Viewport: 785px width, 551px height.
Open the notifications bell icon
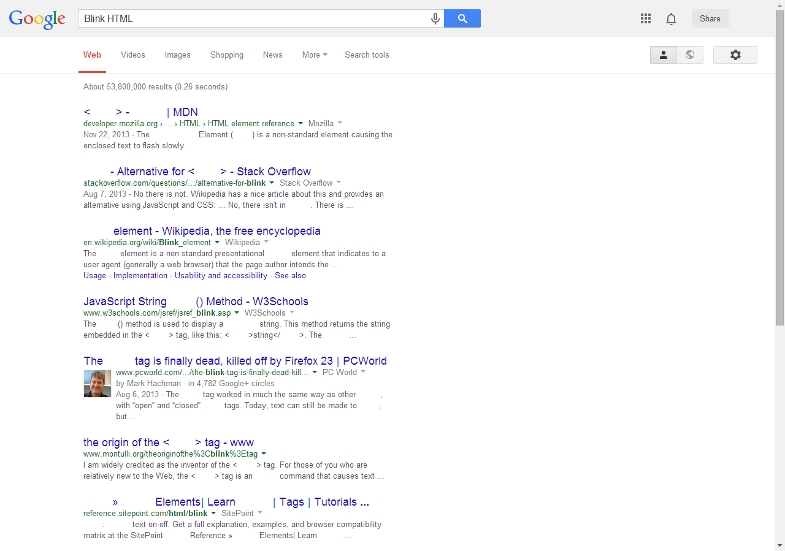671,19
